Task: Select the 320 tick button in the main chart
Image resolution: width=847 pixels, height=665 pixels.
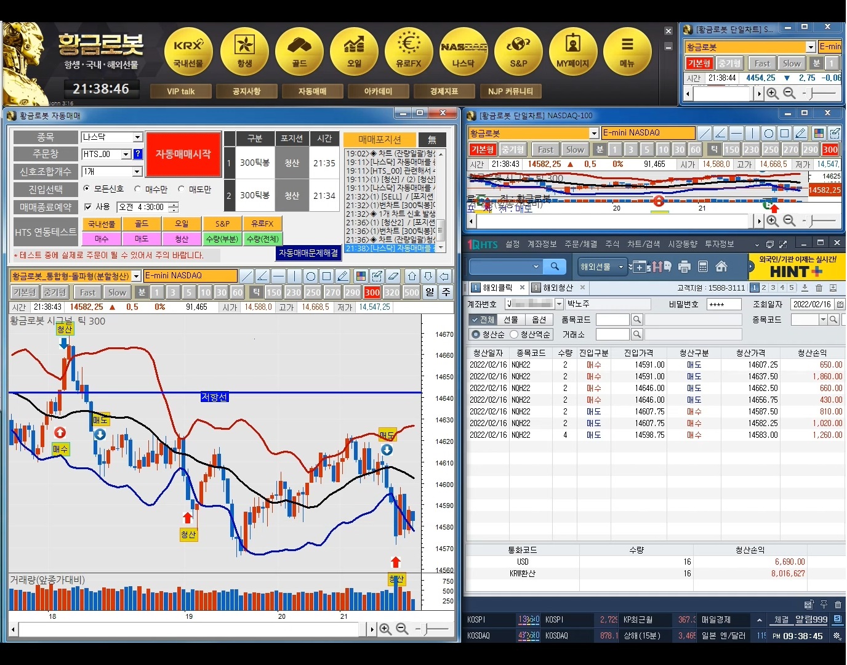Action: [392, 292]
